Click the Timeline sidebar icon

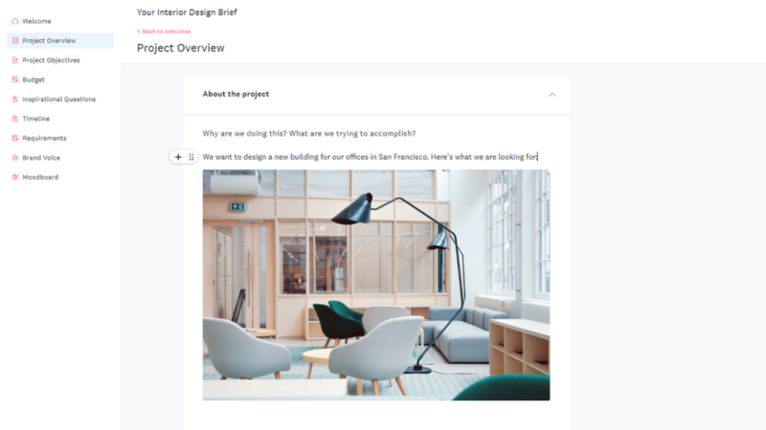pyautogui.click(x=15, y=118)
